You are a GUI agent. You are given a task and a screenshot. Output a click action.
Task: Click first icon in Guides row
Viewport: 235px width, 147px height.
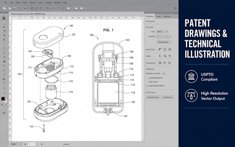pyautogui.click(x=160, y=56)
